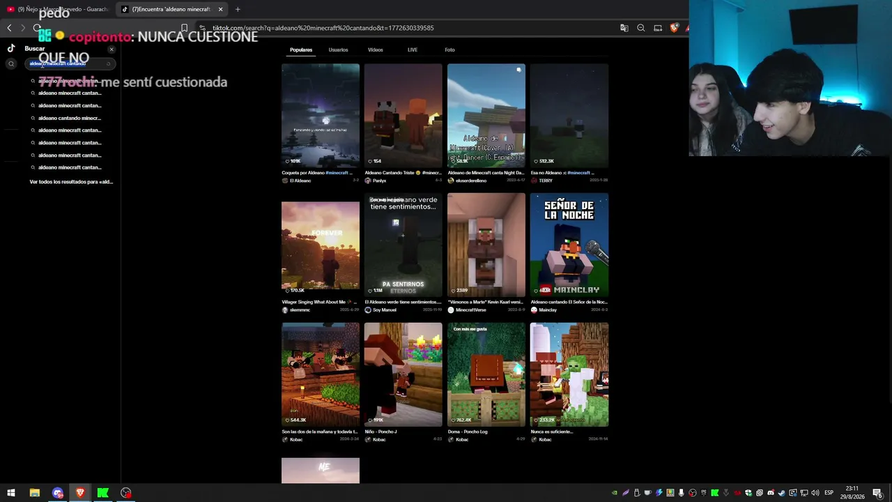Open the Windows notification center
This screenshot has width=892, height=502.
coord(877,493)
